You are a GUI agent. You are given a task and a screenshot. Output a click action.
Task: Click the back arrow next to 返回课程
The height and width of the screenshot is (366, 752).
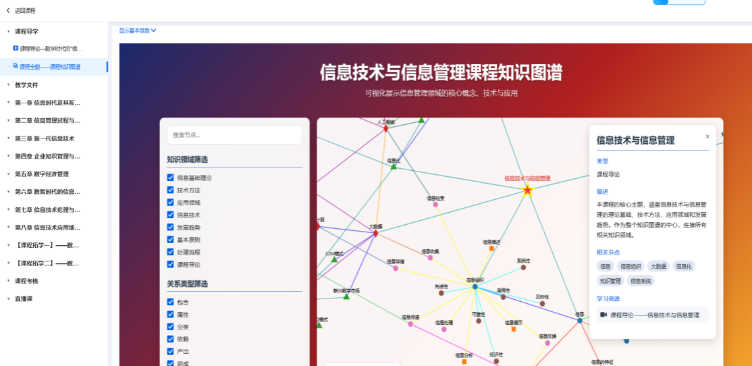click(8, 11)
